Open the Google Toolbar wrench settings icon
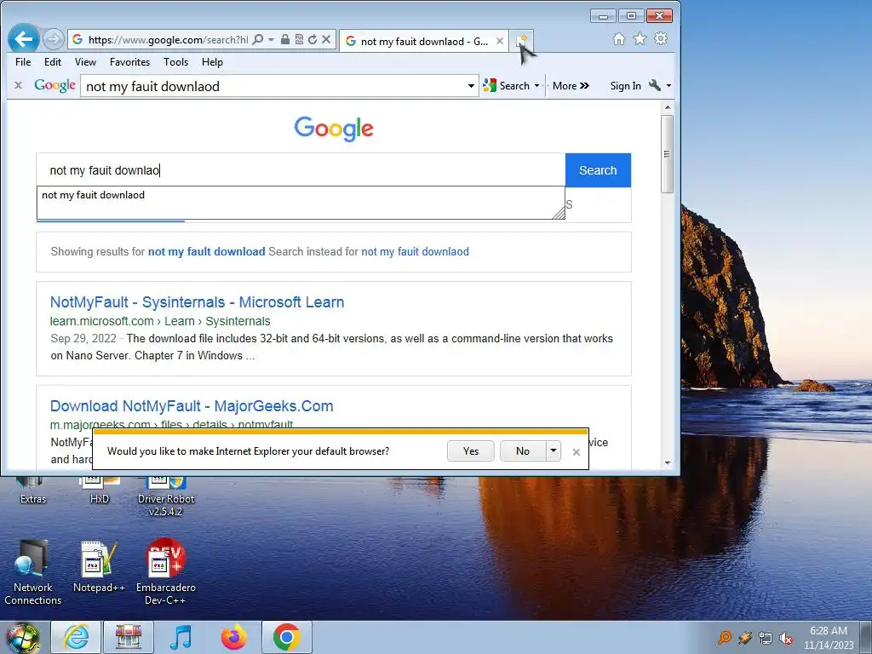 point(655,85)
